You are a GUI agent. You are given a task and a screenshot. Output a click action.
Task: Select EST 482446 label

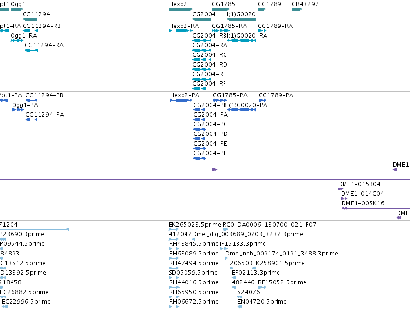[x=243, y=283]
